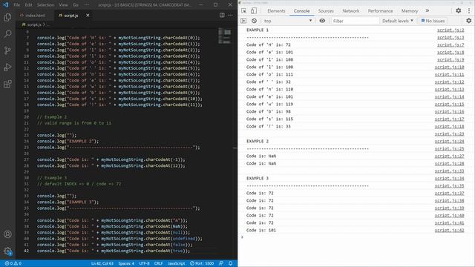Close the script.js editor tab
Image resolution: width=475 pixels, height=267 pixels.
88,15
